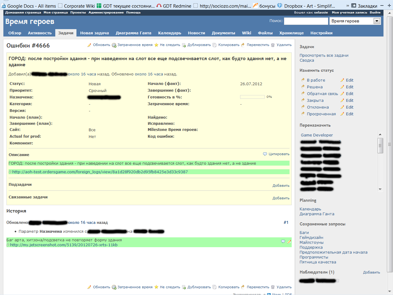Open the Настройки tab

(x=321, y=33)
